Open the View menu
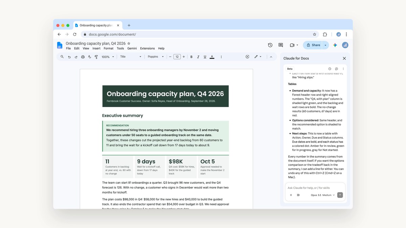Screen dimensions: 406x228 (86, 48)
